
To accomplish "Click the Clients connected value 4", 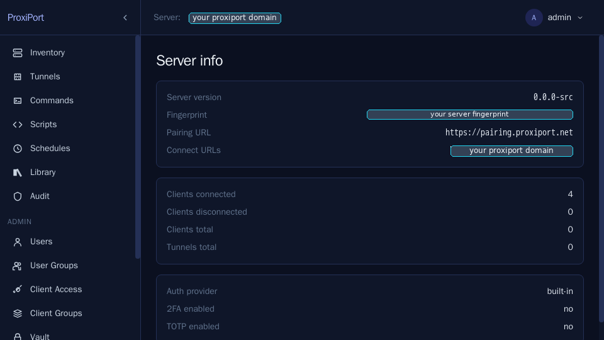I will [570, 195].
